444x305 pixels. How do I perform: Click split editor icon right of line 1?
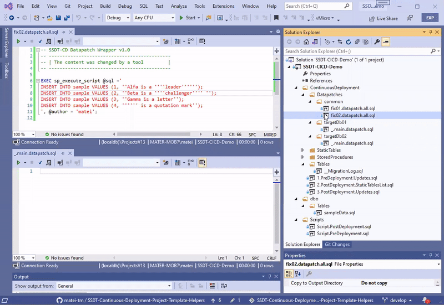click(276, 51)
